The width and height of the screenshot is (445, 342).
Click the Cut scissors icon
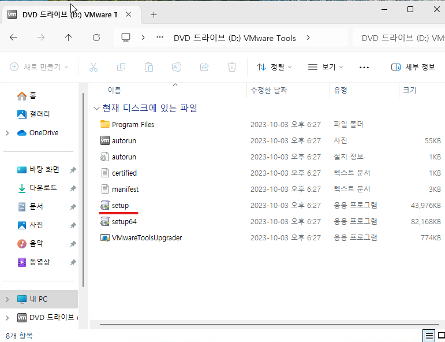[94, 67]
